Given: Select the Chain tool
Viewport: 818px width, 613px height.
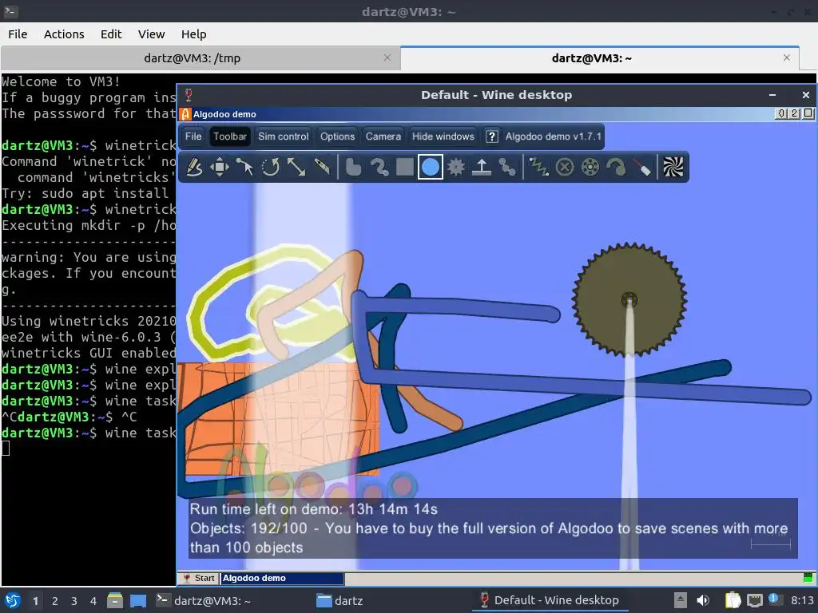Looking at the screenshot, I should 507,168.
